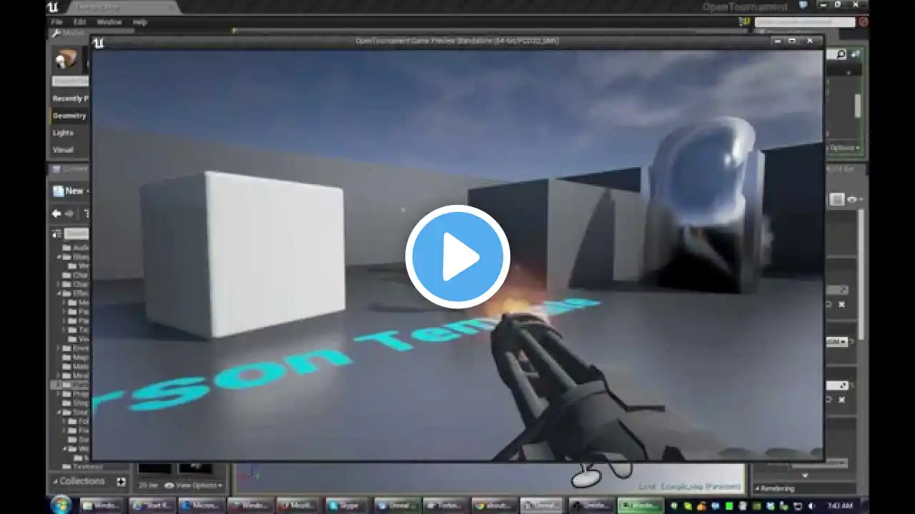Open the Window menu
The width and height of the screenshot is (915, 514).
pyautogui.click(x=109, y=22)
